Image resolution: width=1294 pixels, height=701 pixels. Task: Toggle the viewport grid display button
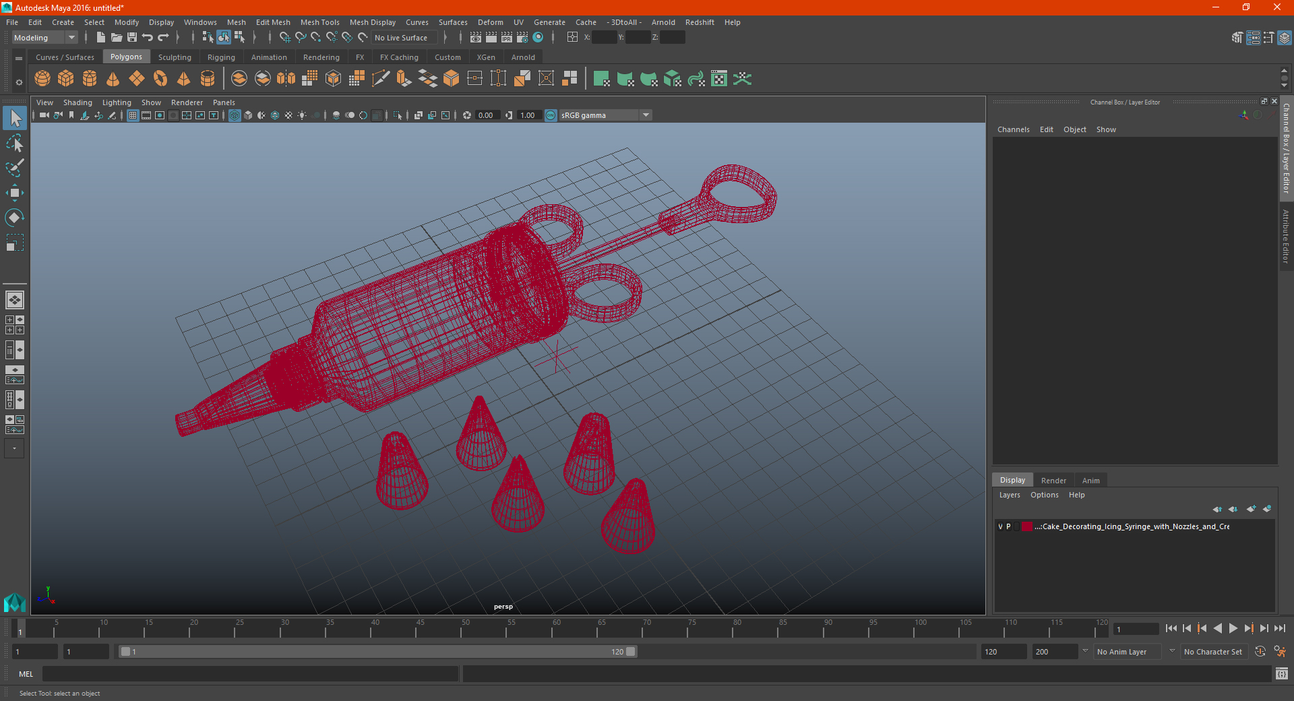pos(133,115)
